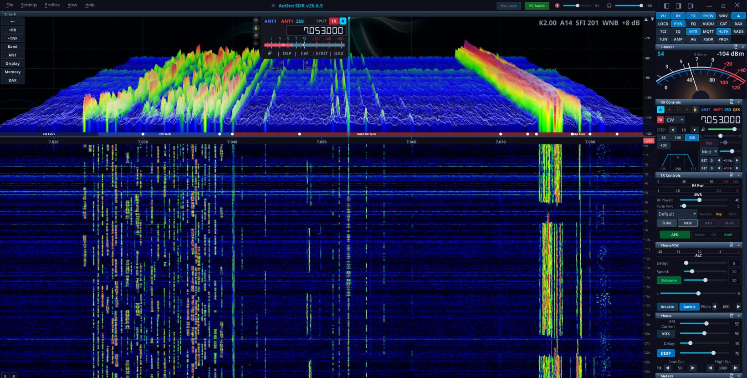Close the RX Controls panel
This screenshot has height=378, width=747.
739,102
